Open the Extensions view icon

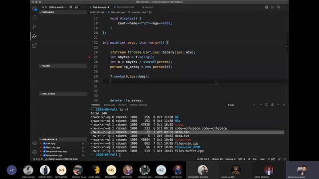(x=34, y=45)
